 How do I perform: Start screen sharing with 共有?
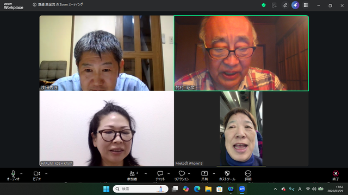point(204,175)
